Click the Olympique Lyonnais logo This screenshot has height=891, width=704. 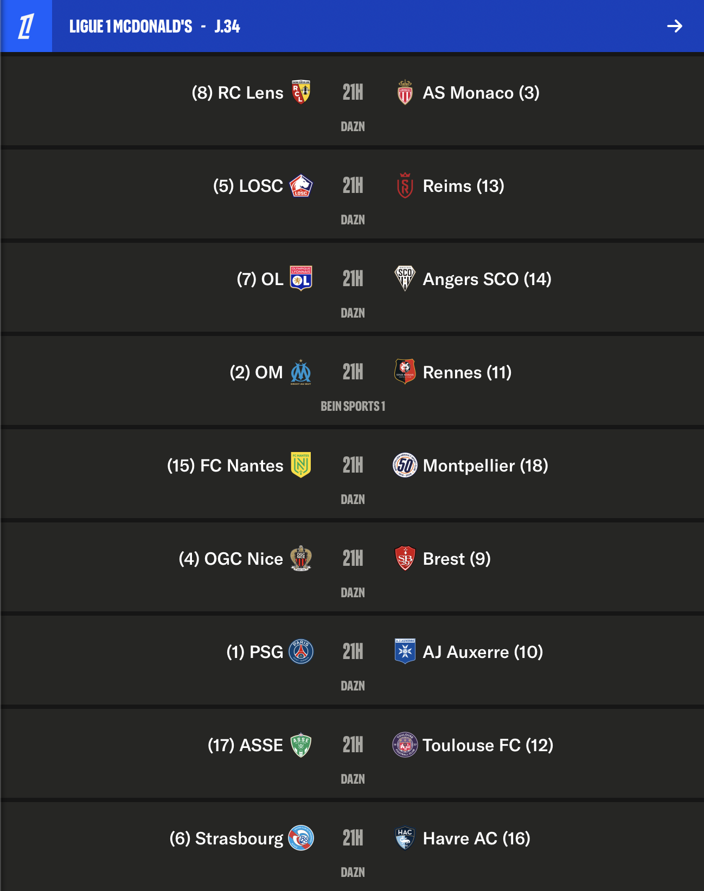point(301,279)
